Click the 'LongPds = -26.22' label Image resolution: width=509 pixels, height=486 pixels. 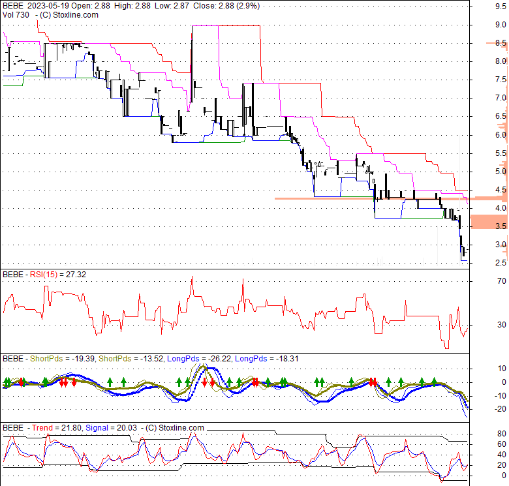(x=199, y=359)
